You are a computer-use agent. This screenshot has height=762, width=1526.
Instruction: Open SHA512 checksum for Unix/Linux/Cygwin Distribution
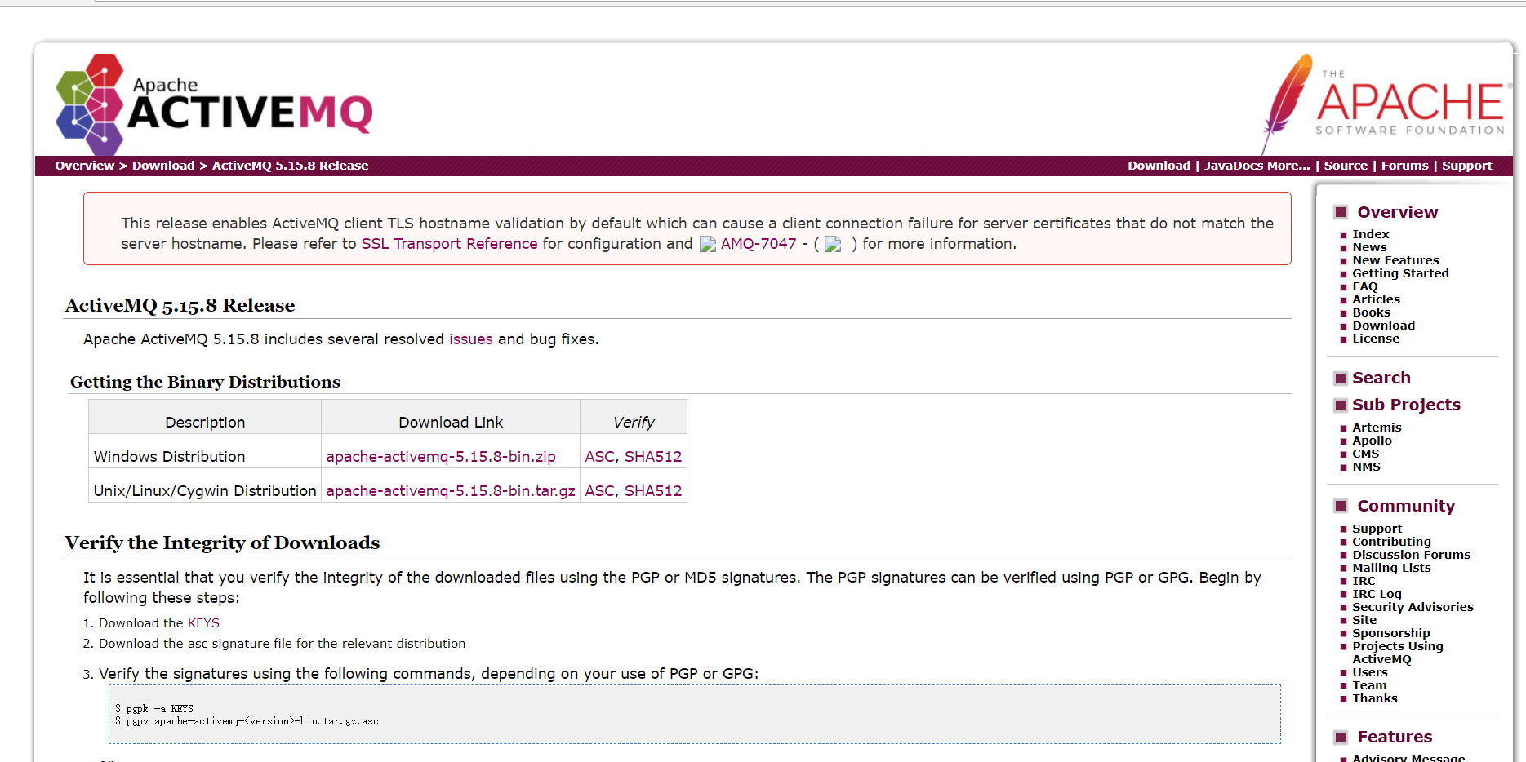click(653, 491)
